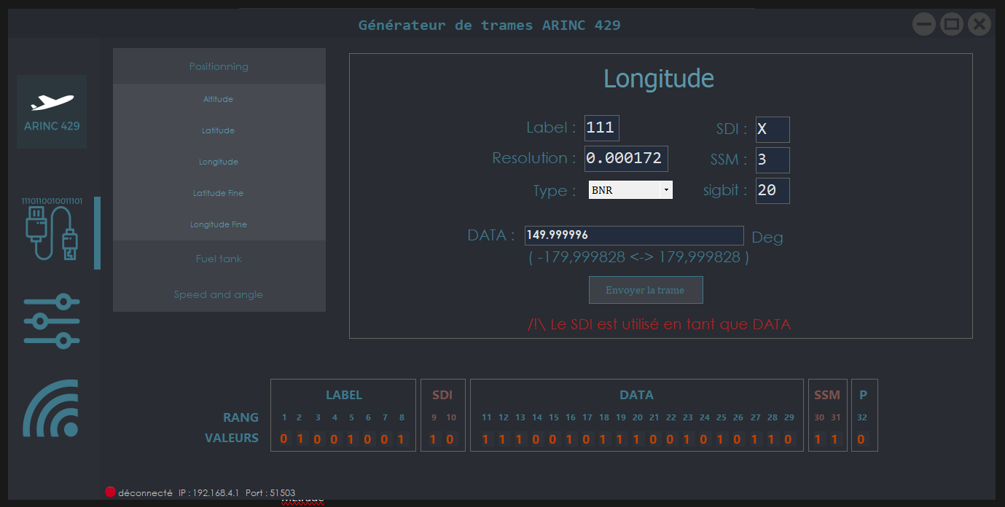
Task: Click the parity bit 32 value
Action: tap(861, 439)
